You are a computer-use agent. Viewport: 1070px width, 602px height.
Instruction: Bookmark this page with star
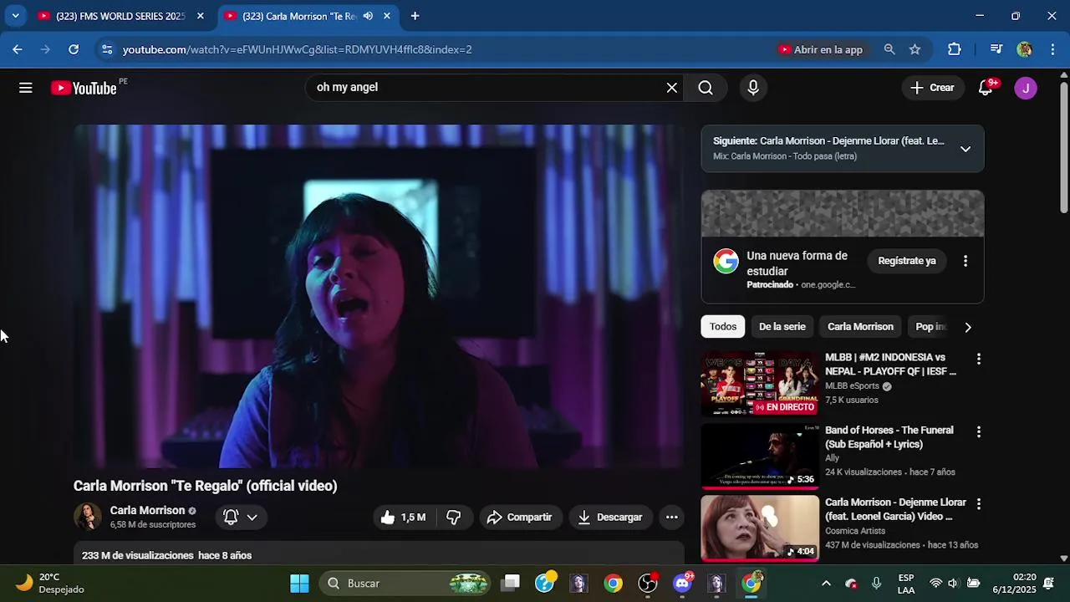[x=915, y=49]
